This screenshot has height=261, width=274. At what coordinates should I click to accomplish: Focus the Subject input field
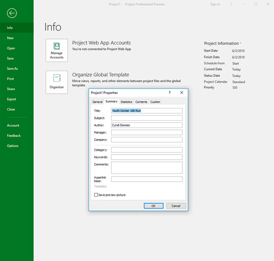pos(147,118)
